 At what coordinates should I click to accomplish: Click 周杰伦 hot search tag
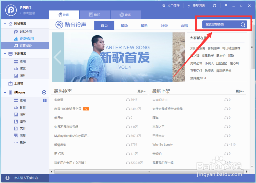[221, 56]
